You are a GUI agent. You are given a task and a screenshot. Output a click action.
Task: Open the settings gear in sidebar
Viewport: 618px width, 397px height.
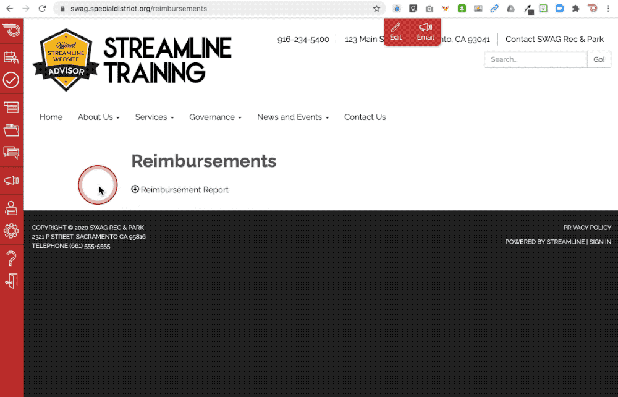(11, 231)
